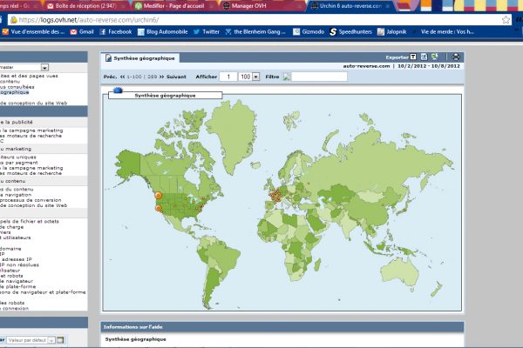
Task: Click inside the Filtre text field
Action: (x=318, y=77)
